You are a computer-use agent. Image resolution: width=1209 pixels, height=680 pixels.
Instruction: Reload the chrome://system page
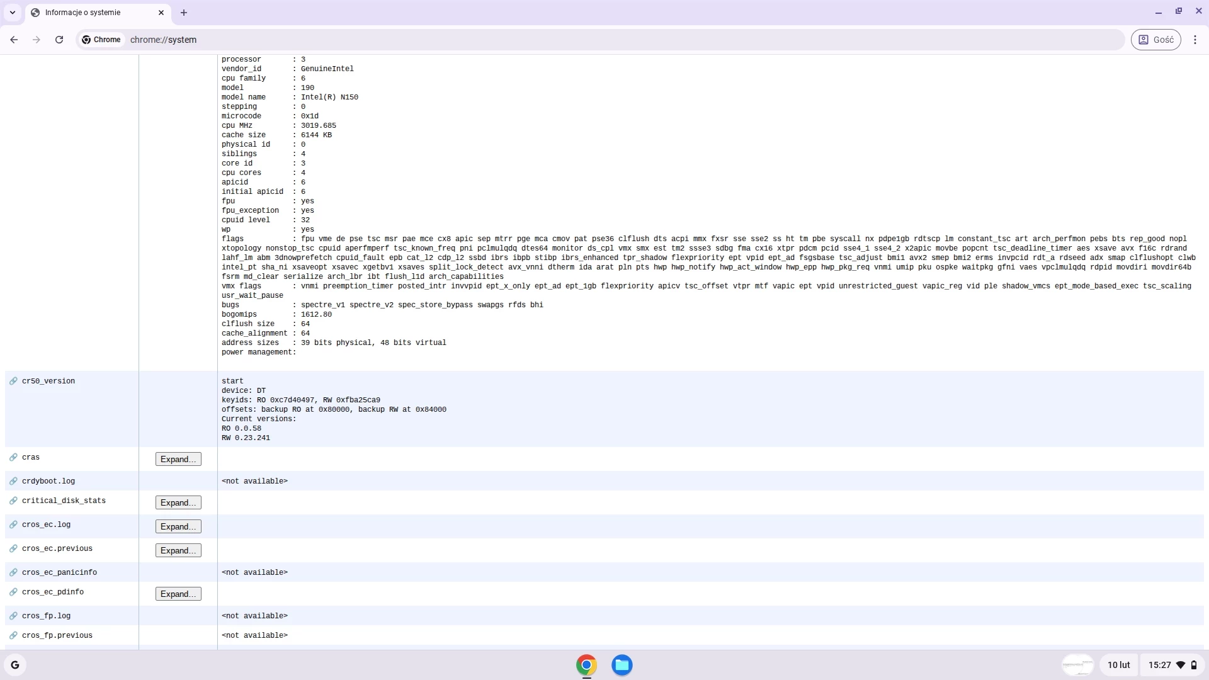[59, 40]
